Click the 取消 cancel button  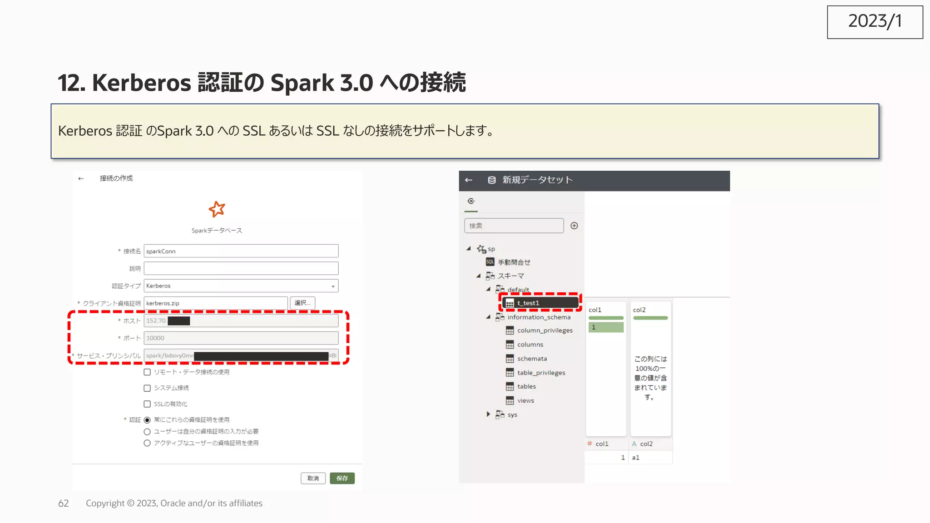pos(313,478)
